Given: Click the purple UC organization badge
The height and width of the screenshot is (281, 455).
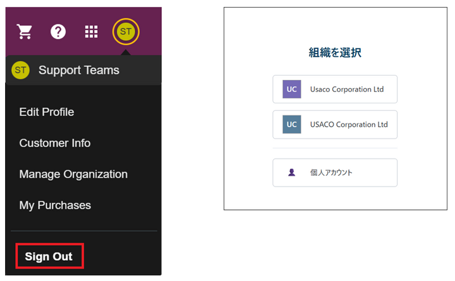Looking at the screenshot, I should click(291, 89).
